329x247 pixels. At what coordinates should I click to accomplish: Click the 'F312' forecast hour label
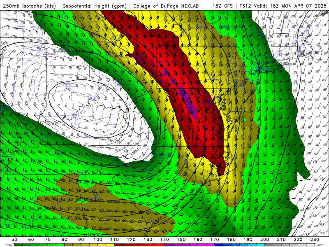245,6
